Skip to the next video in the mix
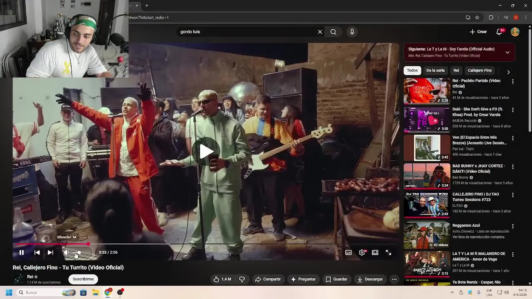 pyautogui.click(x=50, y=252)
